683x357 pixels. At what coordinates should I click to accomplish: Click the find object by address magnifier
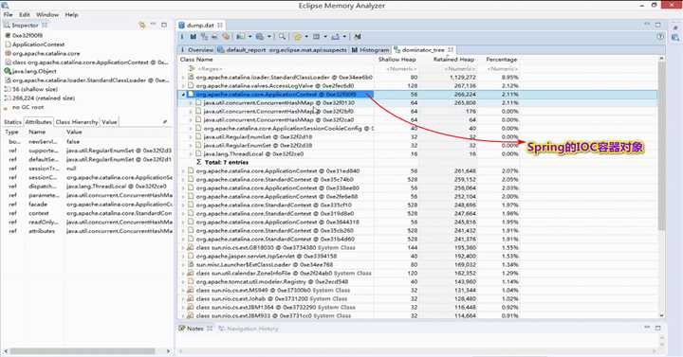pyautogui.click(x=283, y=37)
